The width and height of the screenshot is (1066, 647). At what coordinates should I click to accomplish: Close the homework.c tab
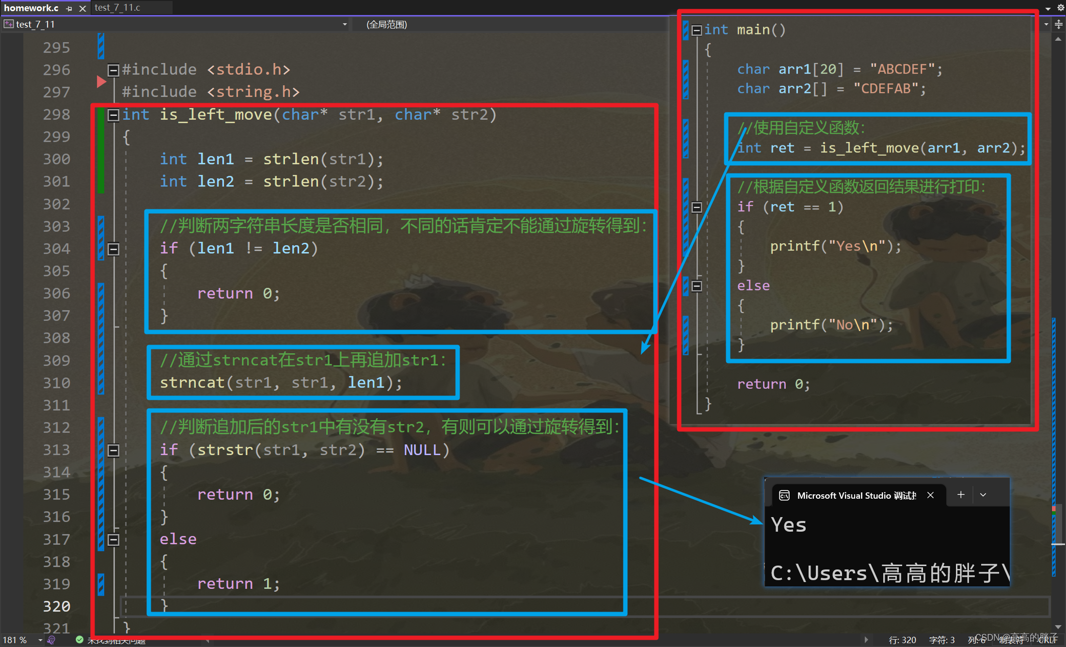pyautogui.click(x=82, y=8)
